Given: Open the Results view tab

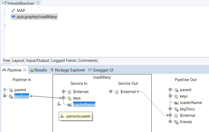Looking at the screenshot, I should [x=38, y=70].
